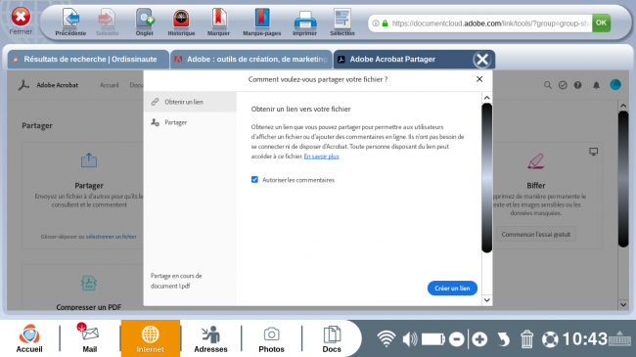Click the Partager upload icon
The image size is (636, 357).
pyautogui.click(x=89, y=160)
